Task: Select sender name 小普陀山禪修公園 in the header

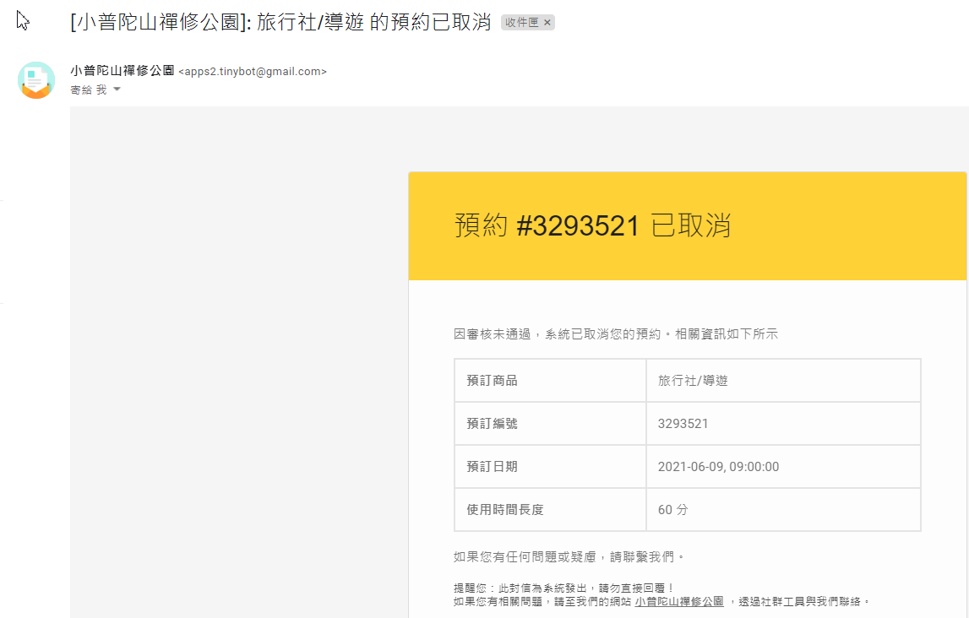Action: pos(122,71)
